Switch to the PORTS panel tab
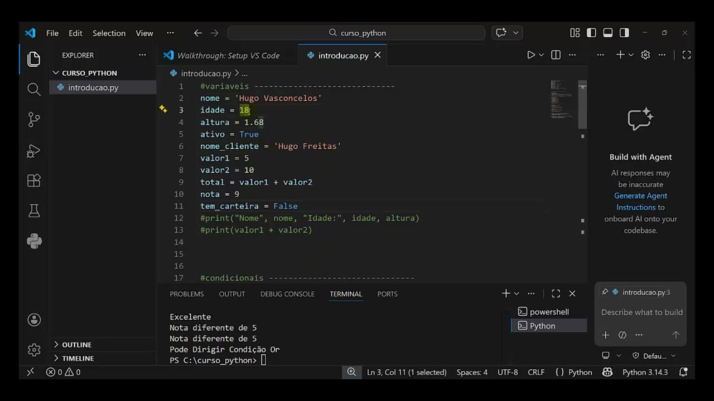 pos(387,294)
